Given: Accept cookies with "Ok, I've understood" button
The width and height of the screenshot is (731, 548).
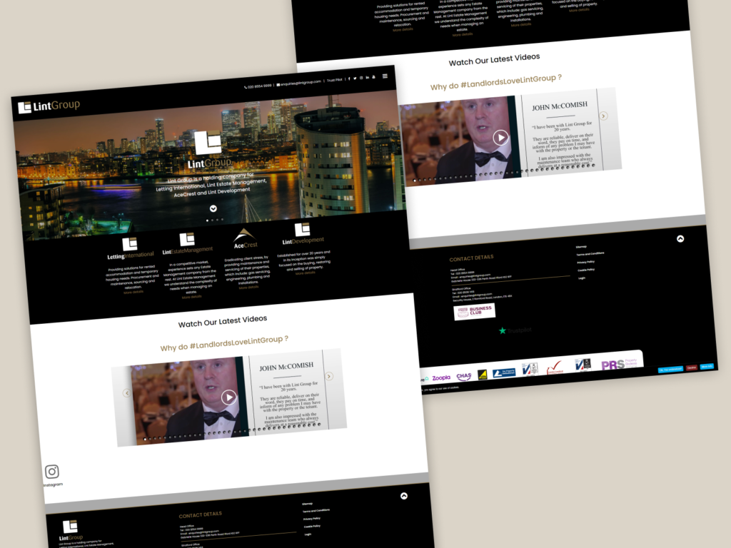Looking at the screenshot, I should pos(670,368).
